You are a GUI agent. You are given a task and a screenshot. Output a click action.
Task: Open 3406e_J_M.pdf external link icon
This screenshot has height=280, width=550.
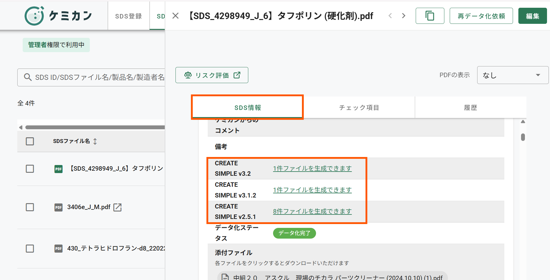pyautogui.click(x=118, y=207)
